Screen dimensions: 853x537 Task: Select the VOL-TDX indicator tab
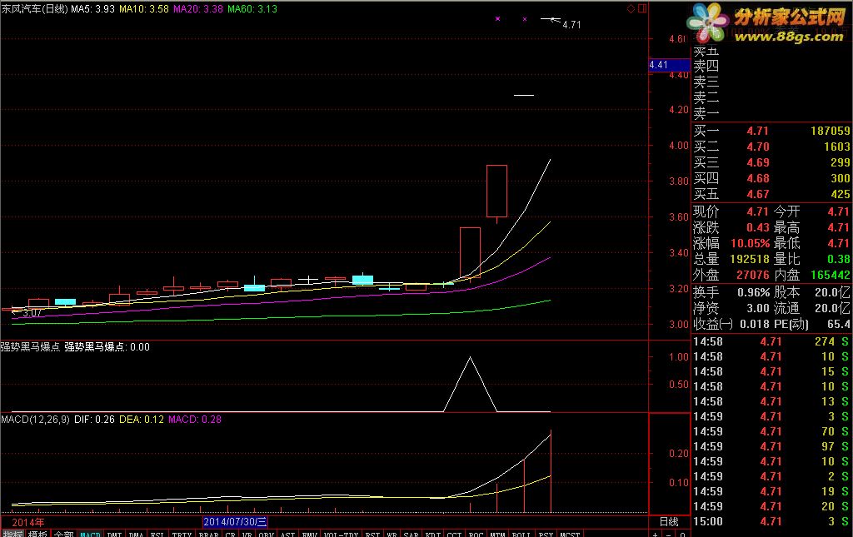click(341, 535)
